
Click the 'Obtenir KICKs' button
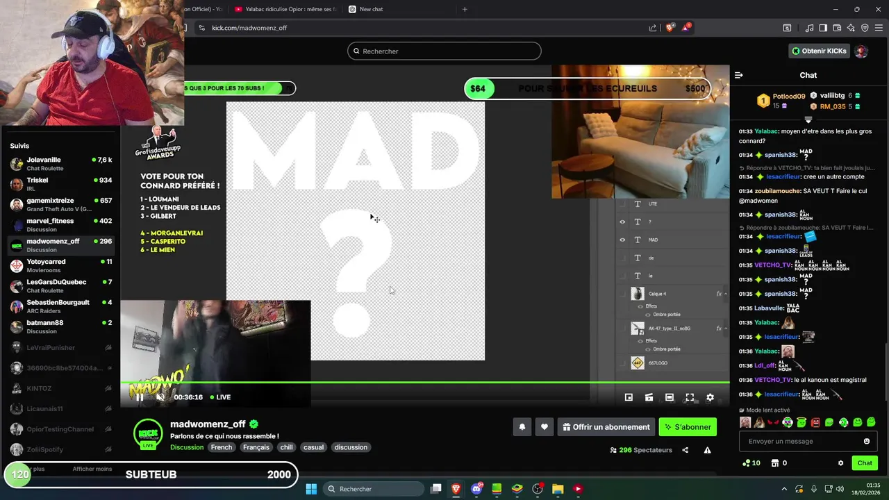(819, 51)
